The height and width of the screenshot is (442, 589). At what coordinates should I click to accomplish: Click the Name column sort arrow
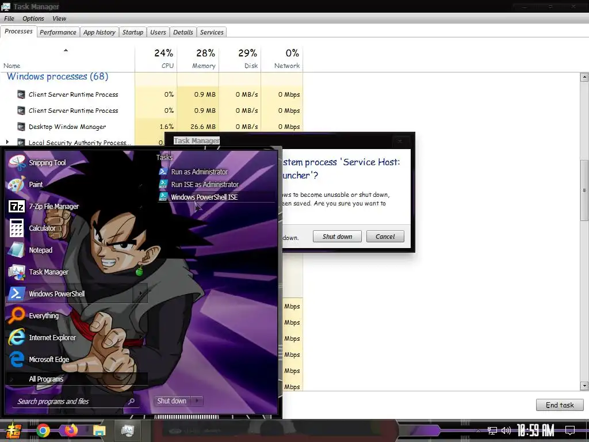point(66,50)
